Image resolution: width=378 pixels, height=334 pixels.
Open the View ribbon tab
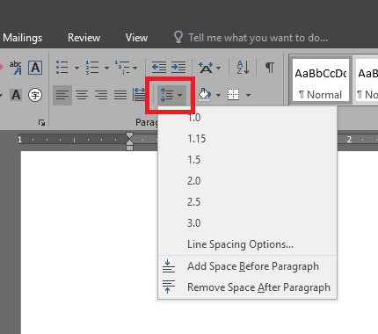[136, 38]
